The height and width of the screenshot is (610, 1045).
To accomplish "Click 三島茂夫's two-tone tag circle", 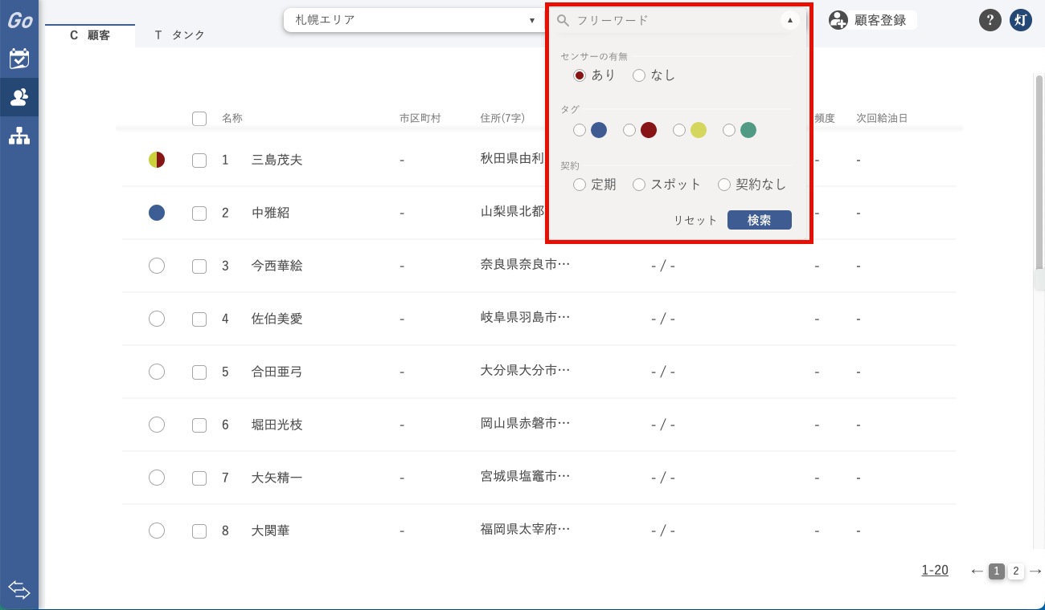I will tap(157, 160).
